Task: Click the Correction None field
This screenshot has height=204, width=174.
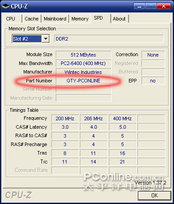Action: point(153,55)
